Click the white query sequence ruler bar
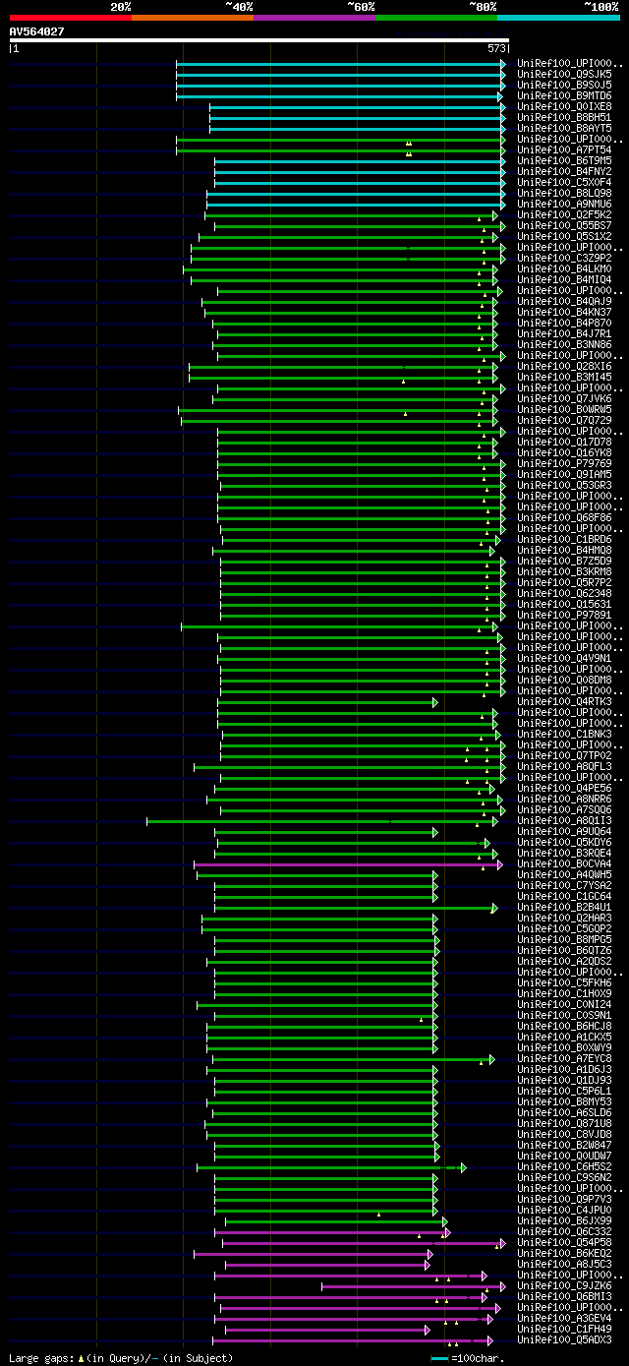 [x=259, y=40]
